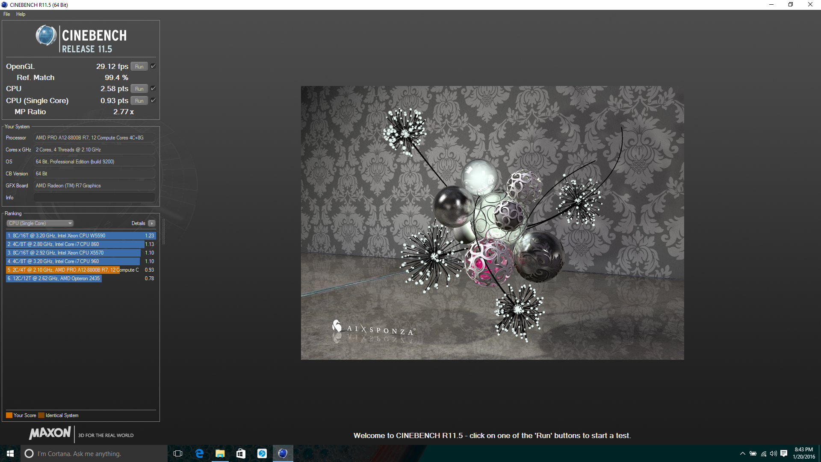Viewport: 821px width, 462px height.
Task: Click the taskbar clock showing 8:43 PM
Action: tap(804, 453)
